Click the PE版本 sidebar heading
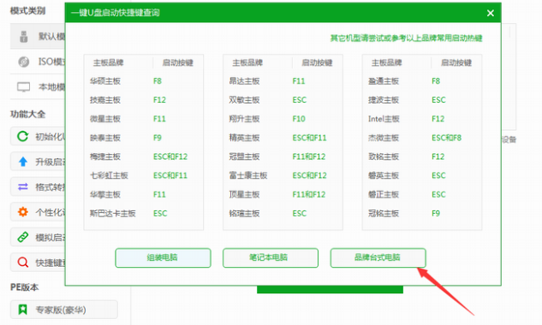 (x=24, y=287)
